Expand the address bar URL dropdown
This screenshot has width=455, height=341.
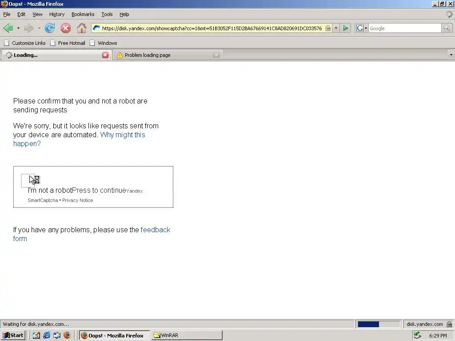[336, 28]
